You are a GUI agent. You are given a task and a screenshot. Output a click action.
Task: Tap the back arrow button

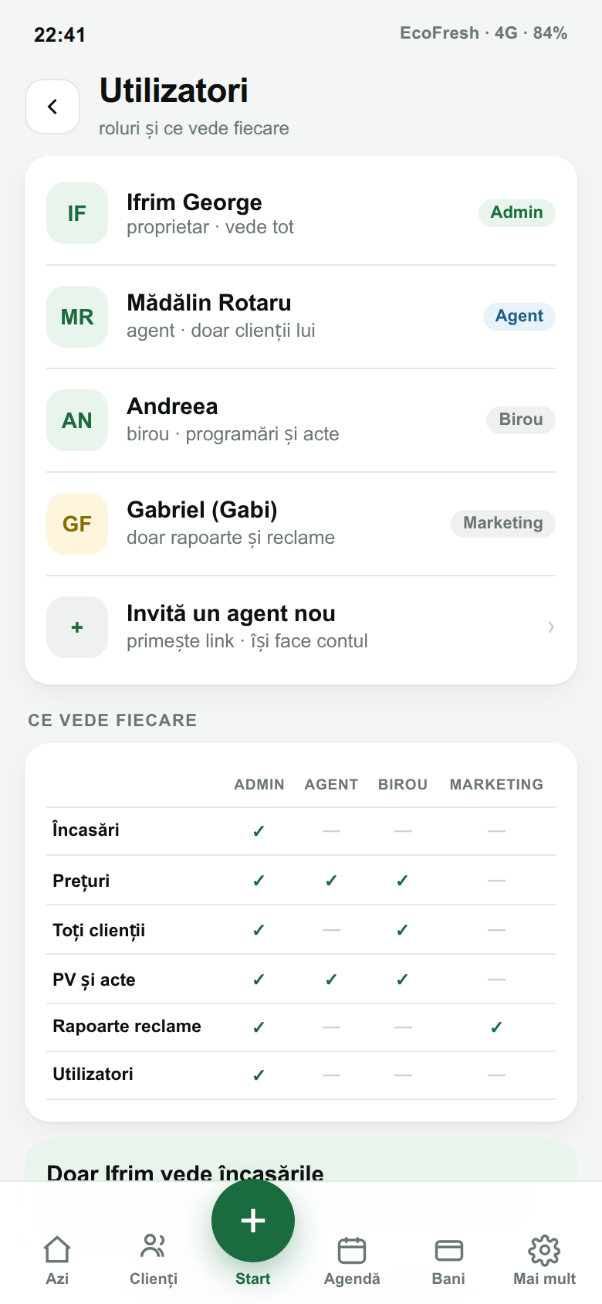[52, 107]
